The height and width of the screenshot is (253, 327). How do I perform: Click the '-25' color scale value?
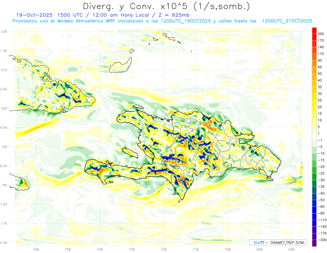coord(321,173)
